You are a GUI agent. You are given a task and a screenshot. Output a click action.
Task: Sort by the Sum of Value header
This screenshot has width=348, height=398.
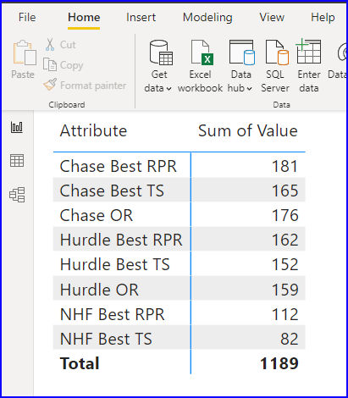[x=248, y=130]
